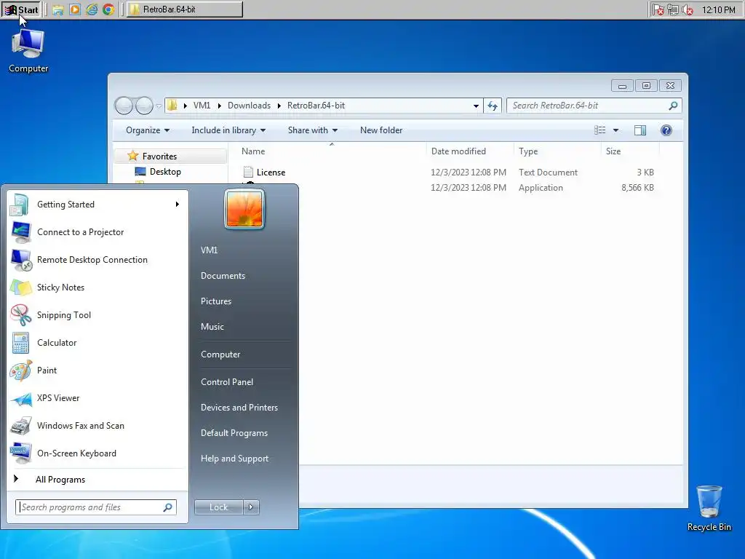Click the Calculator icon in Start menu
The height and width of the screenshot is (559, 745).
coord(20,343)
